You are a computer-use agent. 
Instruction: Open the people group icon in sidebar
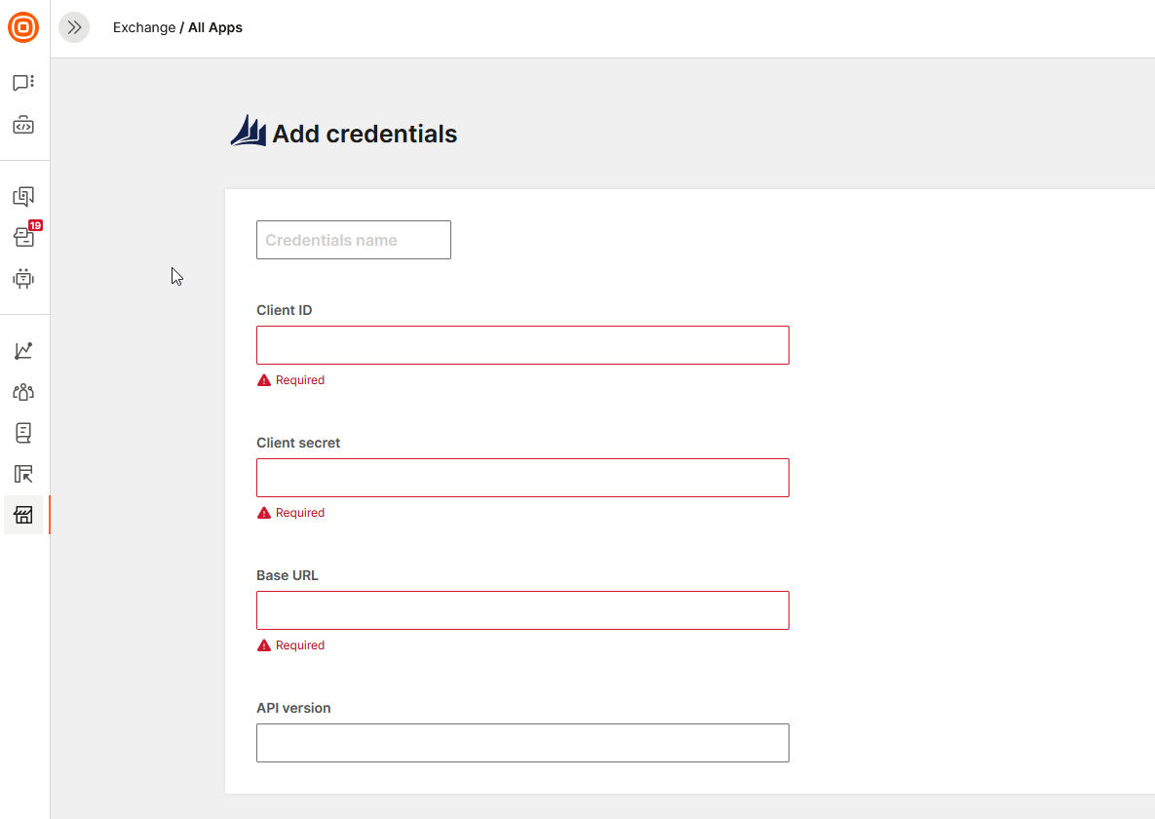click(x=23, y=392)
